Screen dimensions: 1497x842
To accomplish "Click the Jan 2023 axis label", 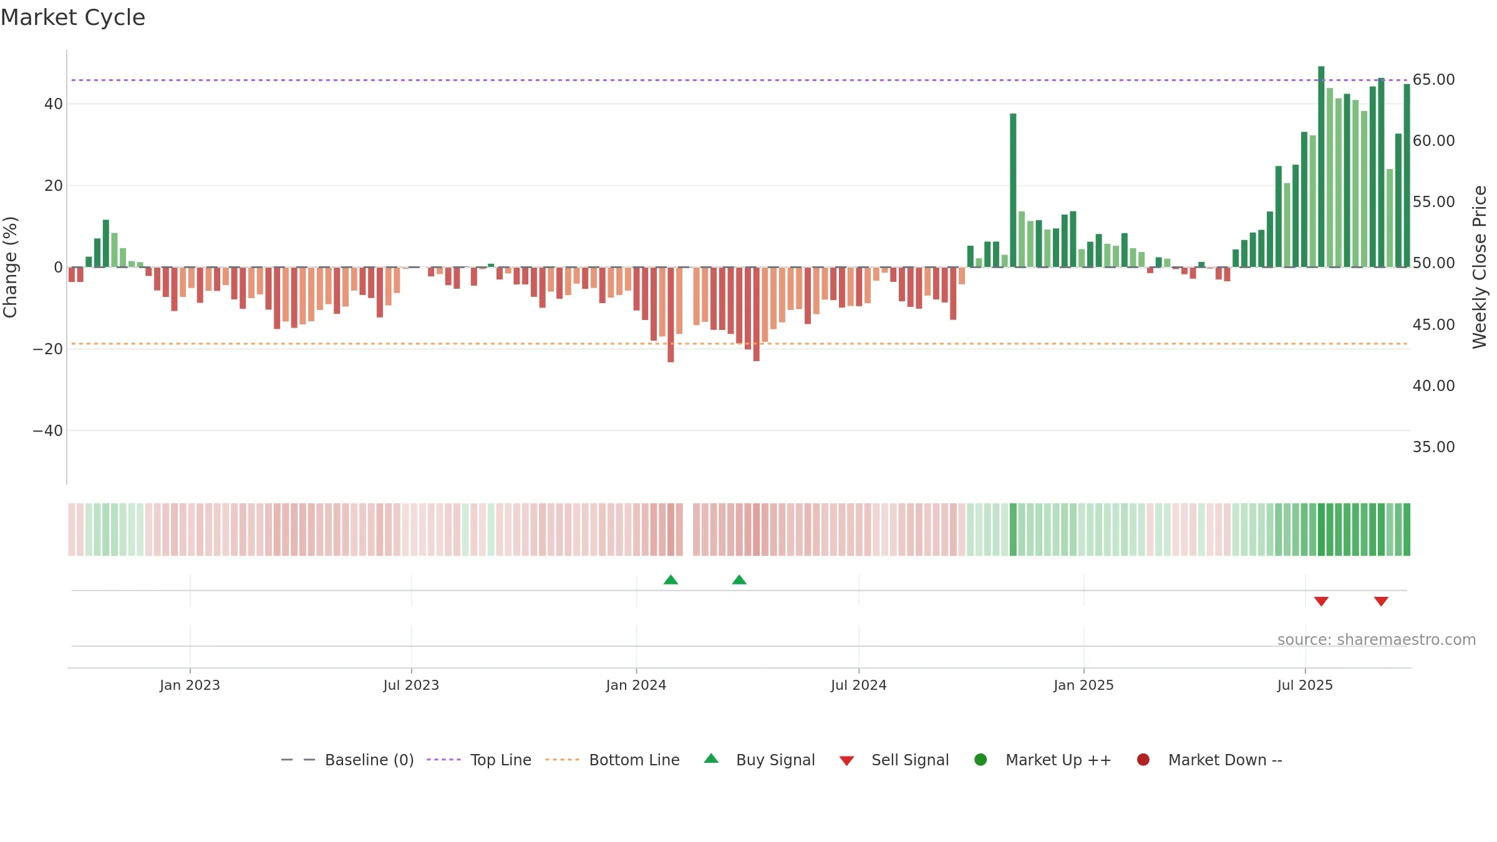I will coord(190,685).
